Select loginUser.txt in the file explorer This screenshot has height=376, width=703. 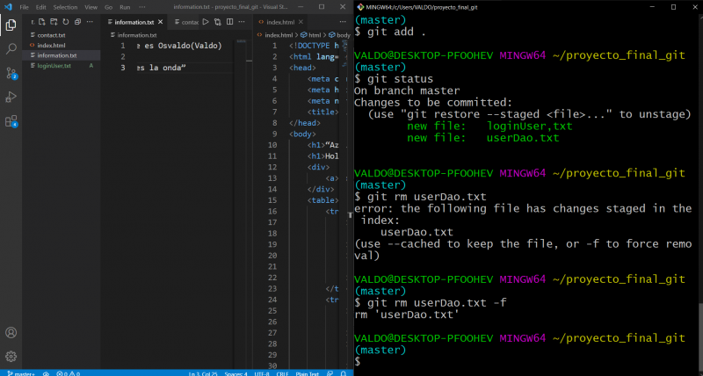coord(55,66)
